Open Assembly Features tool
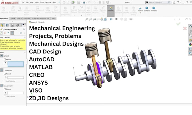 [x=74, y=10]
